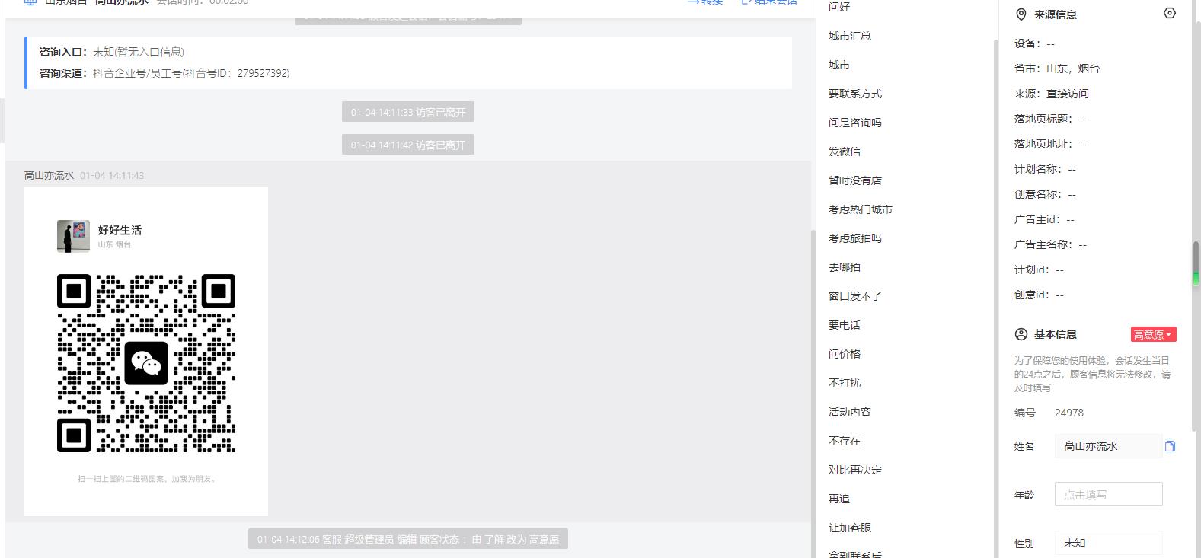This screenshot has height=558, width=1201.
Task: Choose quick reply 考虑旅拍吗
Action: [855, 238]
